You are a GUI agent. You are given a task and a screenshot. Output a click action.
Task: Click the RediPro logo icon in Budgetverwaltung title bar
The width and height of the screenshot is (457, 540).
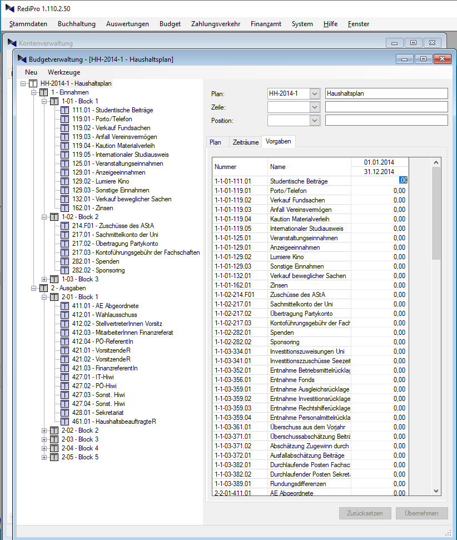click(22, 59)
